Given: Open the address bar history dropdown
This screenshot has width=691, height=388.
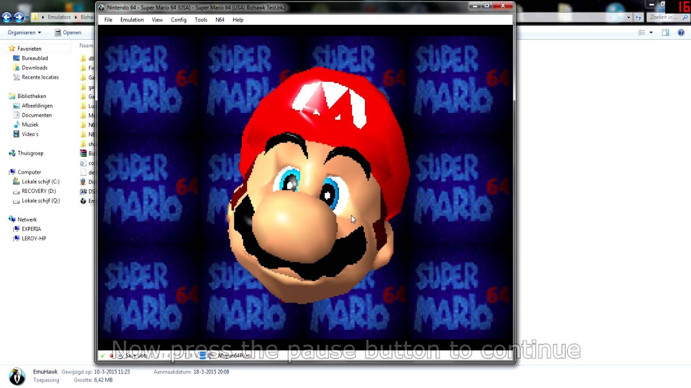Looking at the screenshot, I should [x=629, y=17].
